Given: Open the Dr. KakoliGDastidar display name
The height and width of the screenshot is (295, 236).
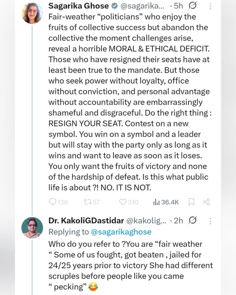Looking at the screenshot, I should 86,220.
